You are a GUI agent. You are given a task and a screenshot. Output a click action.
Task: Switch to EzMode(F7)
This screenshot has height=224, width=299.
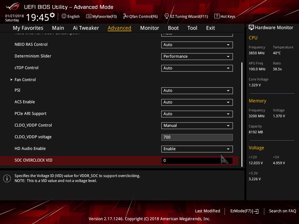244,211
